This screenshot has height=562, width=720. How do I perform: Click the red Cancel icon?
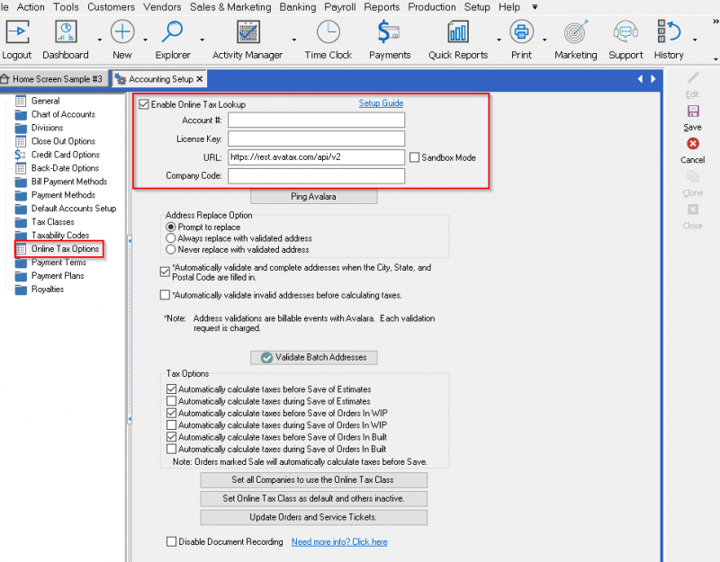pyautogui.click(x=692, y=144)
